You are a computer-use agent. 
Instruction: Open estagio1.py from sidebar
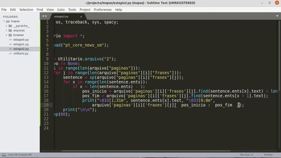(21, 44)
